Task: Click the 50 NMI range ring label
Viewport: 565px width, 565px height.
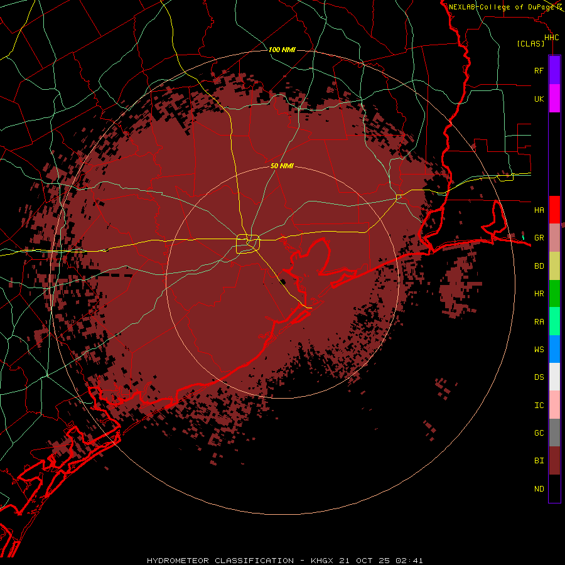Action: tap(282, 166)
